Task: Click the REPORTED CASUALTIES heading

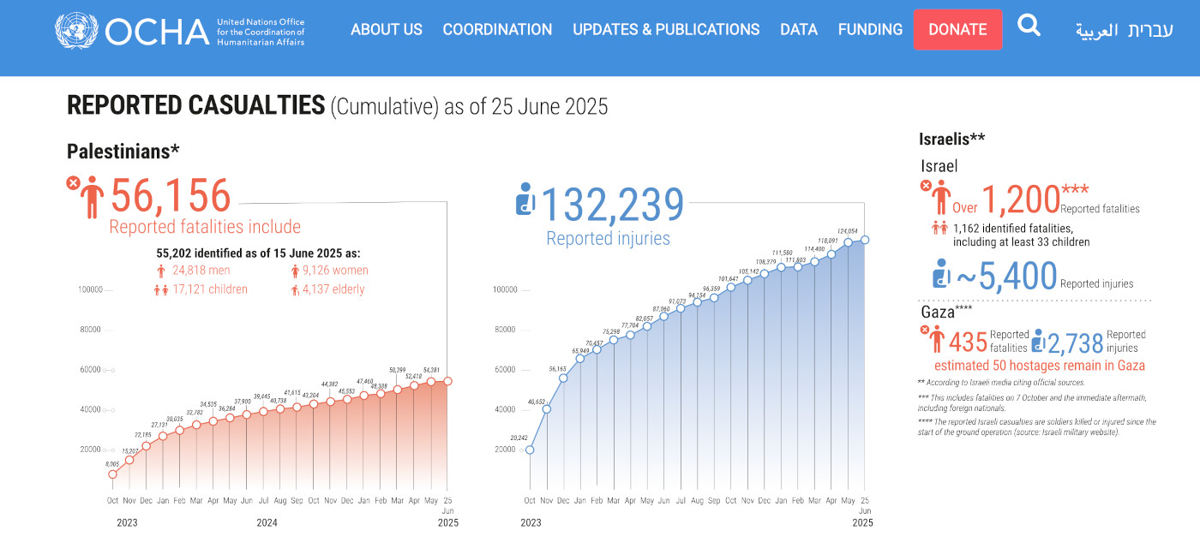Action: tap(195, 106)
